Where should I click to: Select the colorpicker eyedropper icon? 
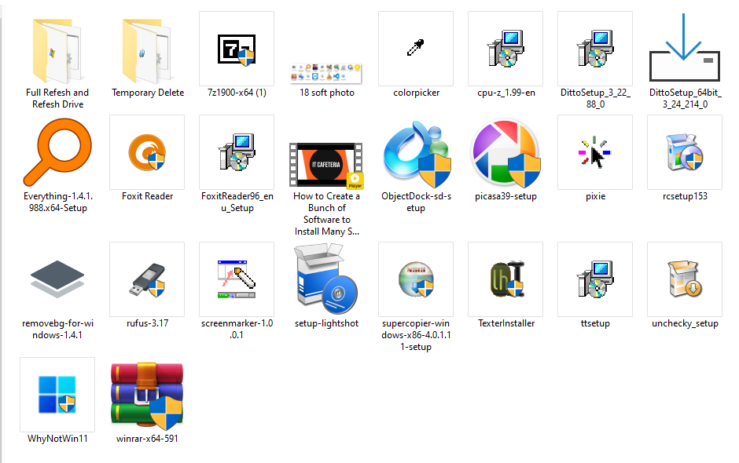(416, 48)
